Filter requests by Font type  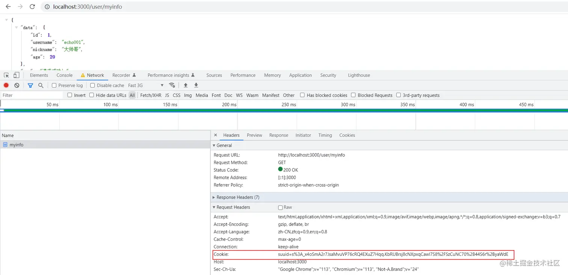(x=216, y=95)
